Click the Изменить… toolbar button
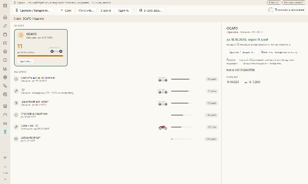The width and height of the screenshot is (308, 184). [86, 10]
